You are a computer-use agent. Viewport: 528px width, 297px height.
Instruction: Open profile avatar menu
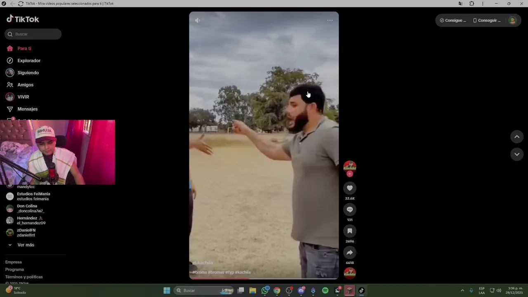(512, 20)
